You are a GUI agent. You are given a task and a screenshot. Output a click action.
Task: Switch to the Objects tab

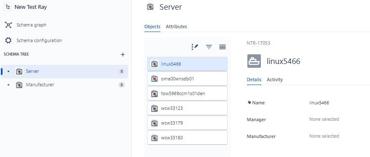pos(152,27)
